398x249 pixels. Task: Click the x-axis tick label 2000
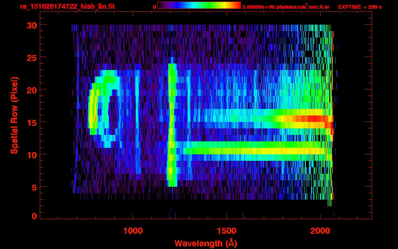pos(320,231)
